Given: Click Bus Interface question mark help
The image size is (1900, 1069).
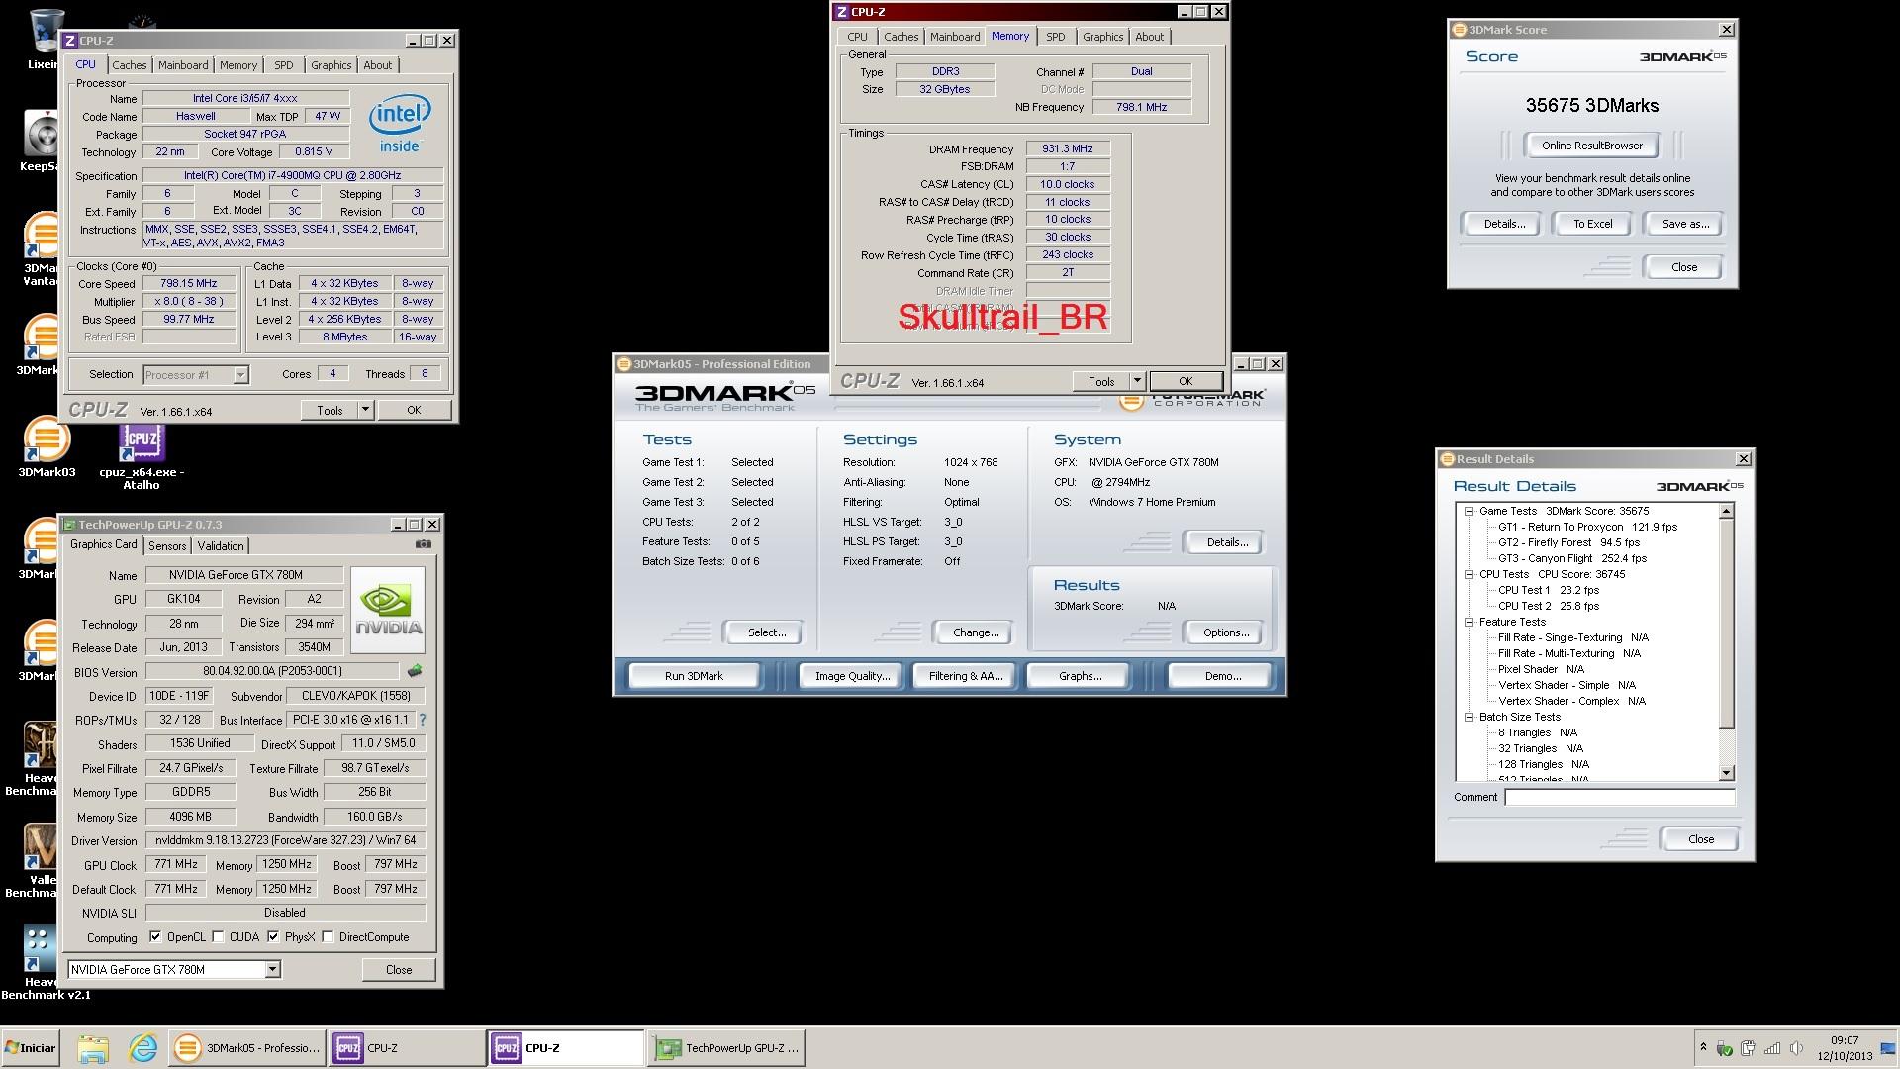Looking at the screenshot, I should [x=423, y=720].
